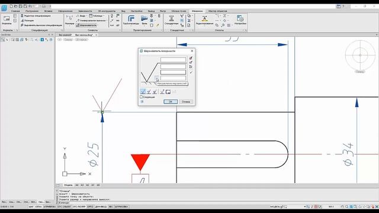This screenshot has width=379, height=213.
Task: Open the Вставка ribbon tab
Action: (49, 11)
